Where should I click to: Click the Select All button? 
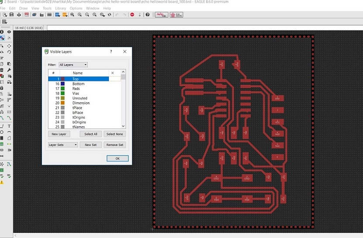[x=91, y=134]
